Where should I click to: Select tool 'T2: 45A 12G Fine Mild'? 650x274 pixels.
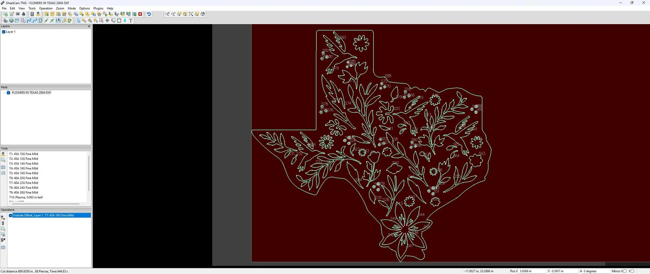24,159
